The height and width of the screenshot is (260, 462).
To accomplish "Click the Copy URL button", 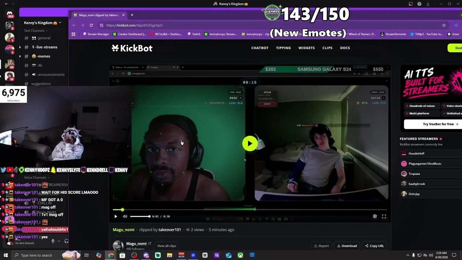I will (374, 246).
